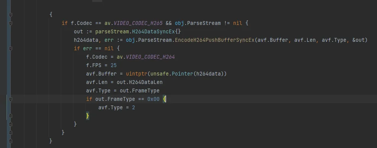Click the value 2 assigned to avf.Type
The width and height of the screenshot is (377, 148).
[134, 107]
